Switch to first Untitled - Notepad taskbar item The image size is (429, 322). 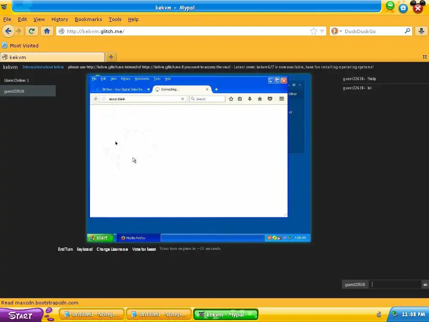(x=92, y=314)
